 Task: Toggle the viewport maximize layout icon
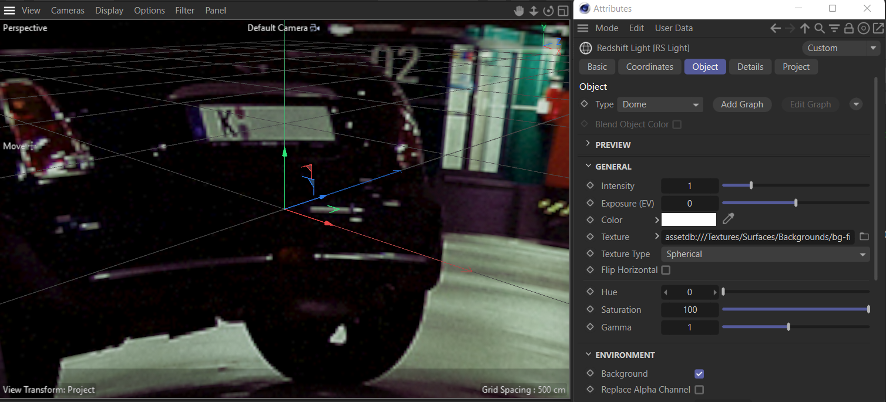[563, 11]
